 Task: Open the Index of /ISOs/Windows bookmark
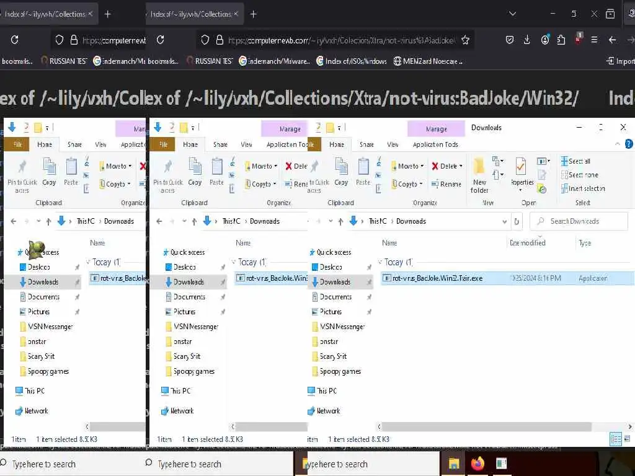[351, 61]
